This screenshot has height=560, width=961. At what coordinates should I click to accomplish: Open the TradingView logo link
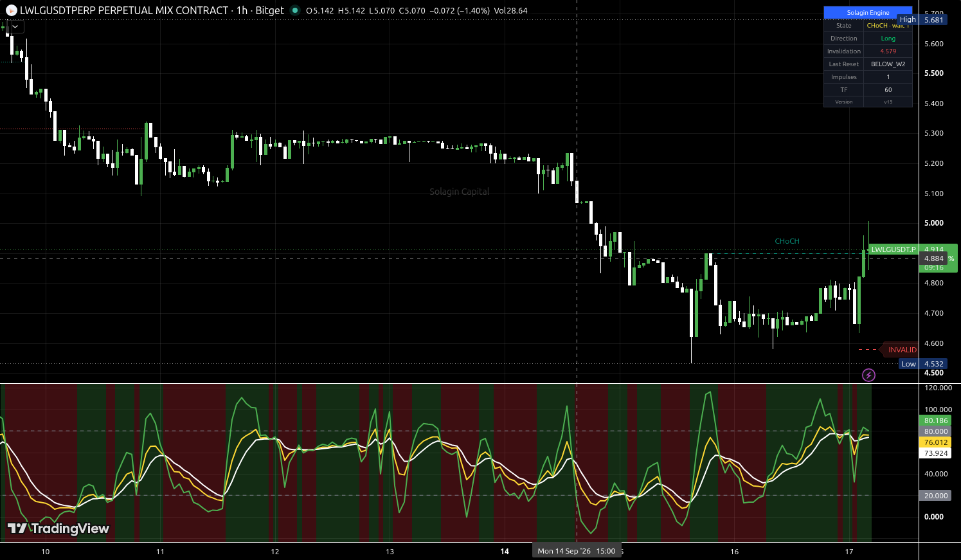[58, 528]
